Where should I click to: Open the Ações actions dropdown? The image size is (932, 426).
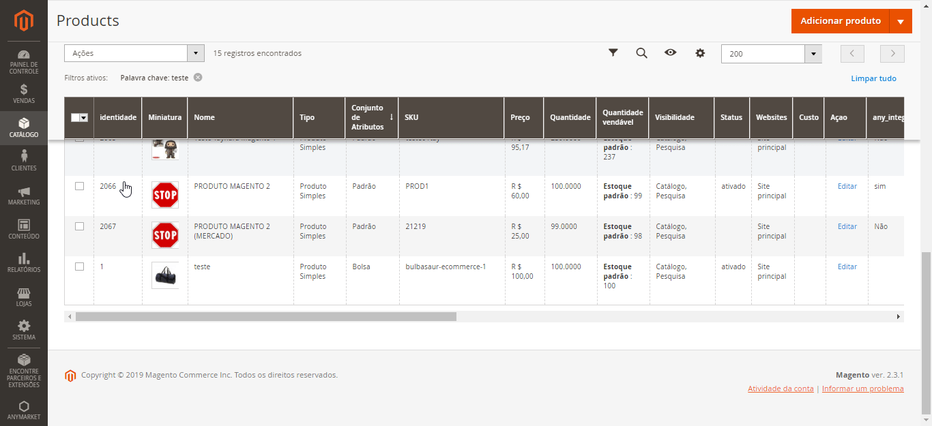pyautogui.click(x=134, y=53)
